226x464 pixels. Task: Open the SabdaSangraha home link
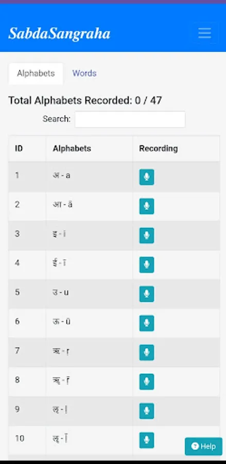click(59, 34)
